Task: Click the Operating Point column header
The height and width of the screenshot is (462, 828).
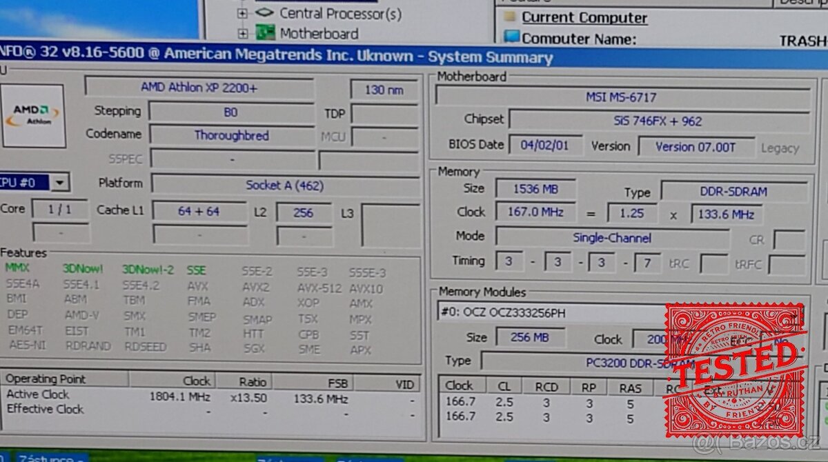Action: point(65,379)
